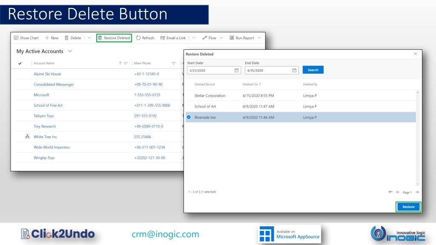Open the Wide World Importers account
Viewport: 436px width, 245px height.
[x=52, y=147]
